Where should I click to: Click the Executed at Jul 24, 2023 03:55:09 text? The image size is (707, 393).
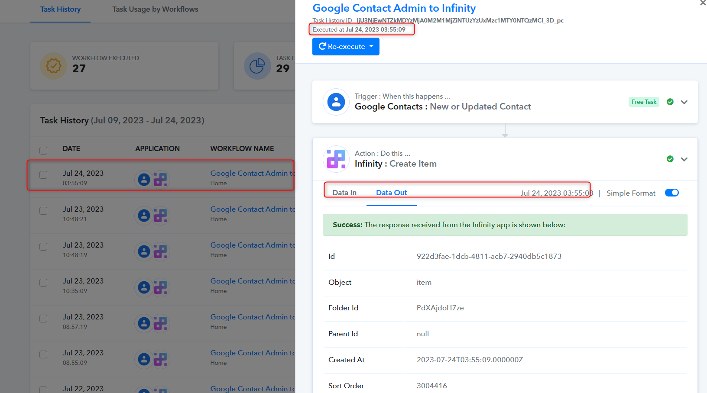pyautogui.click(x=359, y=29)
